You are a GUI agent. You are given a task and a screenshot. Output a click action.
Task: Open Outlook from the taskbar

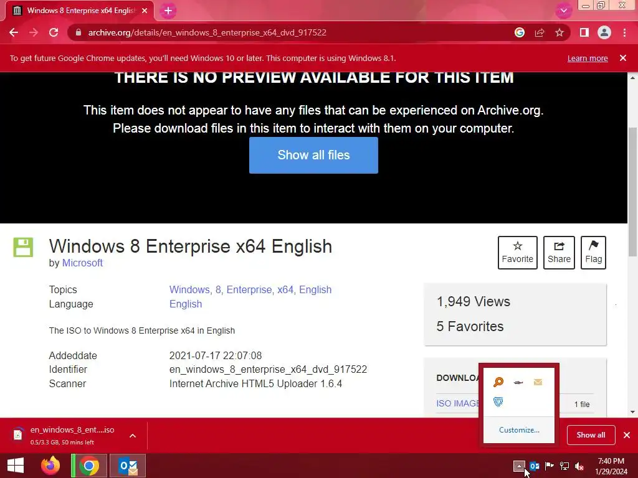pos(128,466)
